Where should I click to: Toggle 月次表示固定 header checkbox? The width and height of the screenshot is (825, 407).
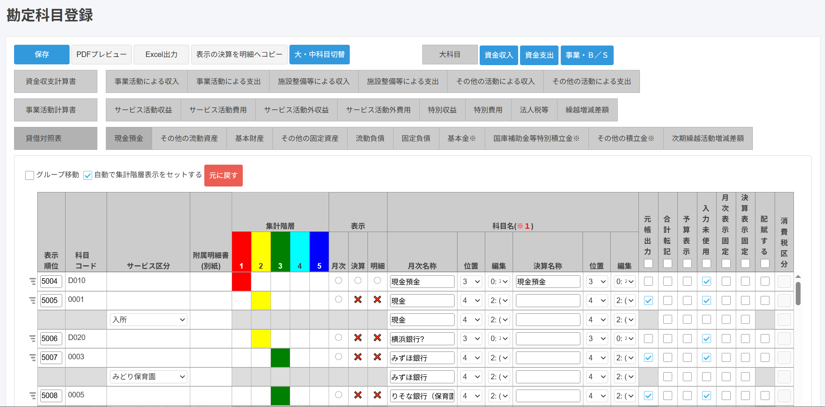(726, 264)
